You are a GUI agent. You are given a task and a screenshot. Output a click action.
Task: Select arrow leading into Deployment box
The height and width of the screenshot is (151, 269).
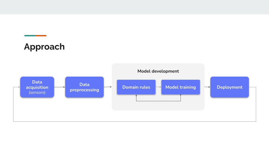[207, 87]
